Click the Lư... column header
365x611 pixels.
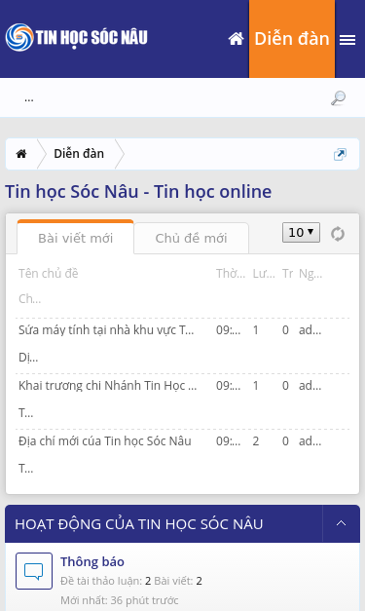264,273
